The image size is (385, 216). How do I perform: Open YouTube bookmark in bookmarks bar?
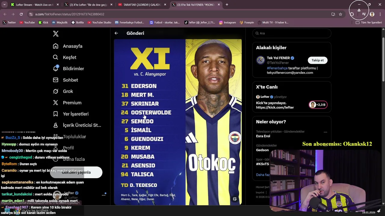(x=27, y=22)
